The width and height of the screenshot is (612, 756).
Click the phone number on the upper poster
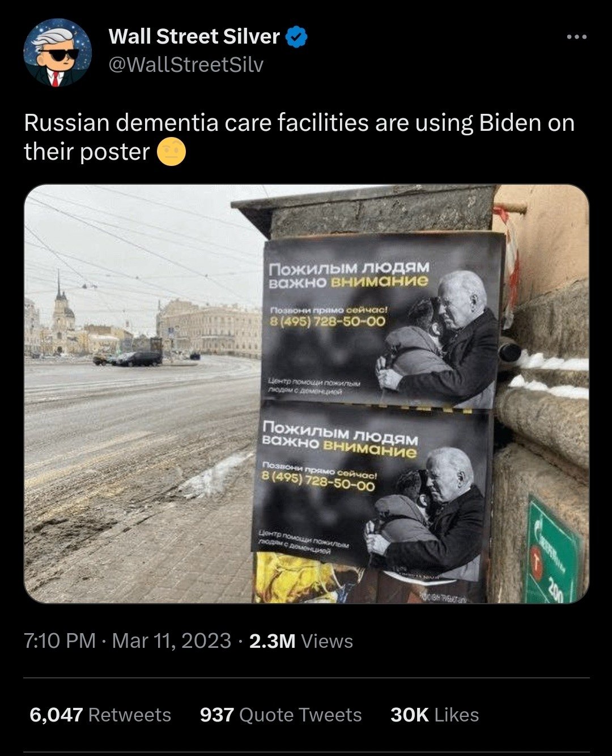(328, 322)
